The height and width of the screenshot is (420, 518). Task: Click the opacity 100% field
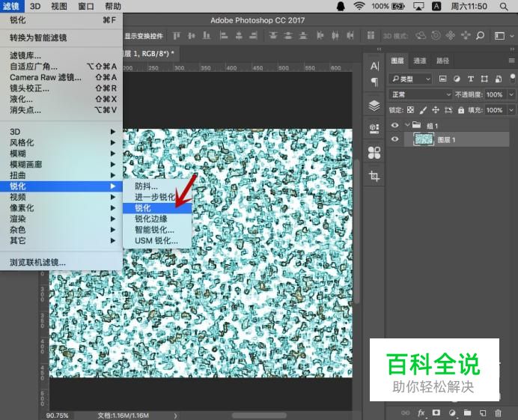click(x=496, y=94)
